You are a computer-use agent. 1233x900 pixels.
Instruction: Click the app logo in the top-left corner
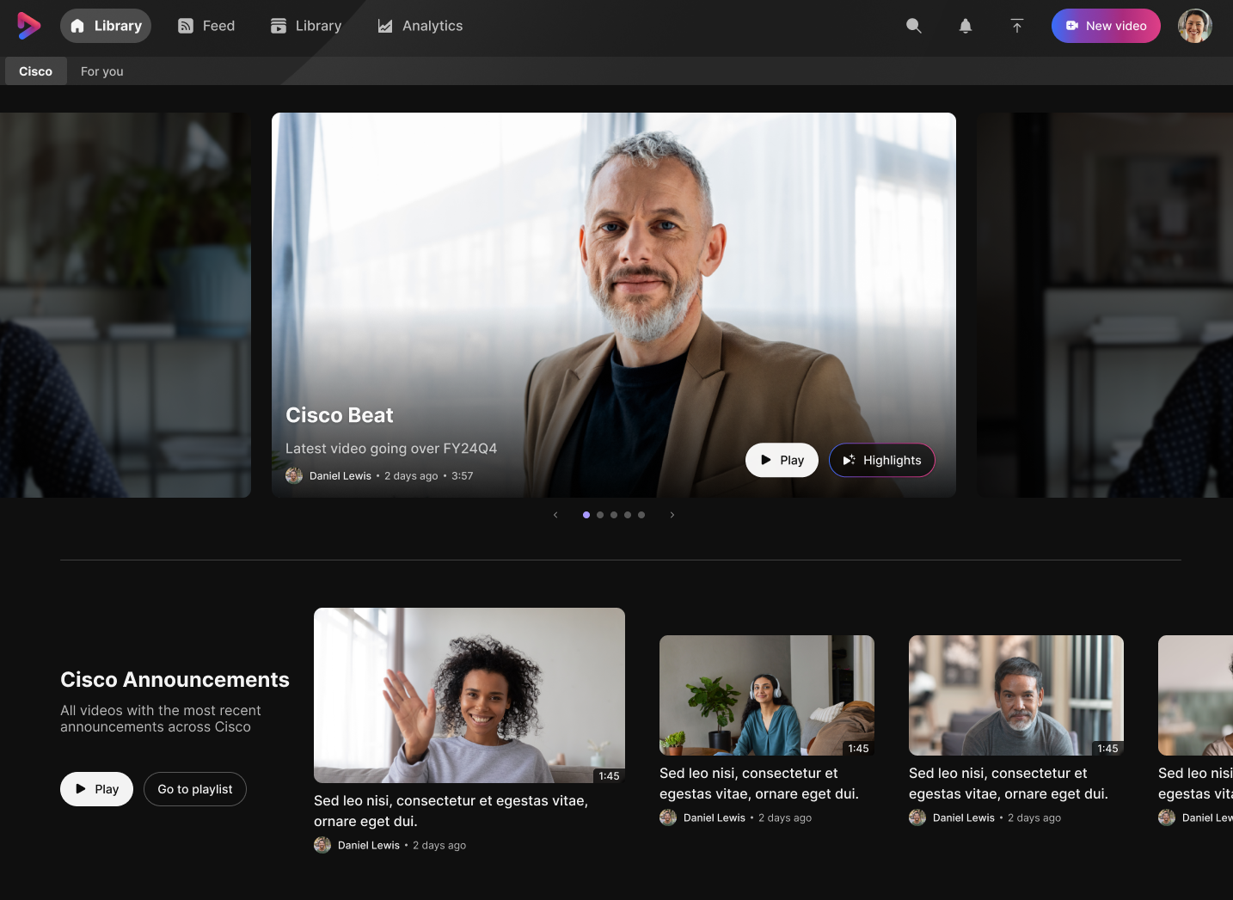point(28,26)
